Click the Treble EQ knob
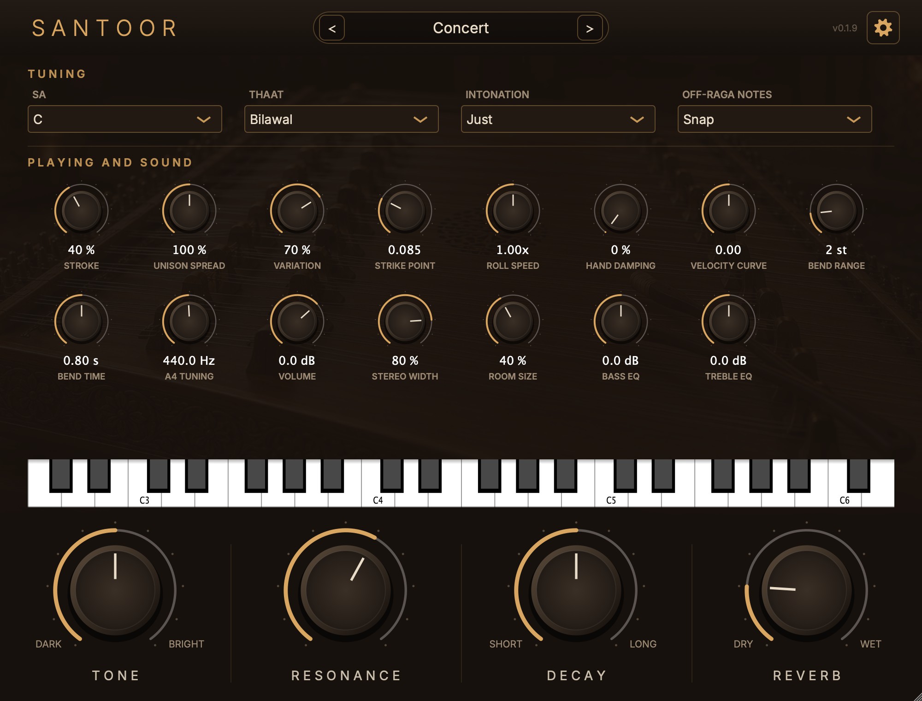The width and height of the screenshot is (922, 701). click(729, 321)
